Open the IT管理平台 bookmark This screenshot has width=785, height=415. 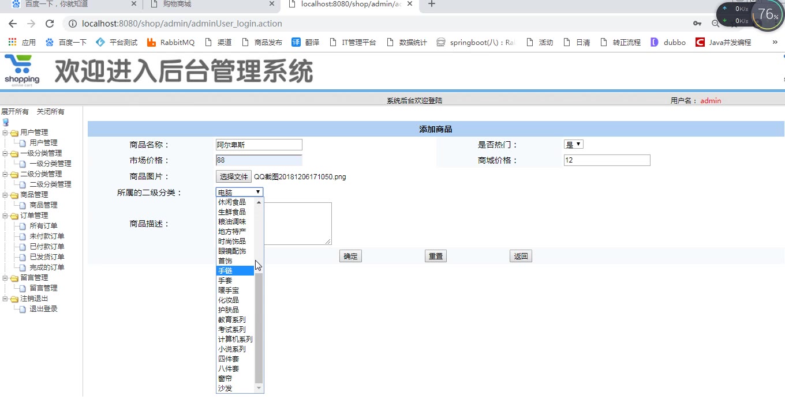tap(353, 42)
